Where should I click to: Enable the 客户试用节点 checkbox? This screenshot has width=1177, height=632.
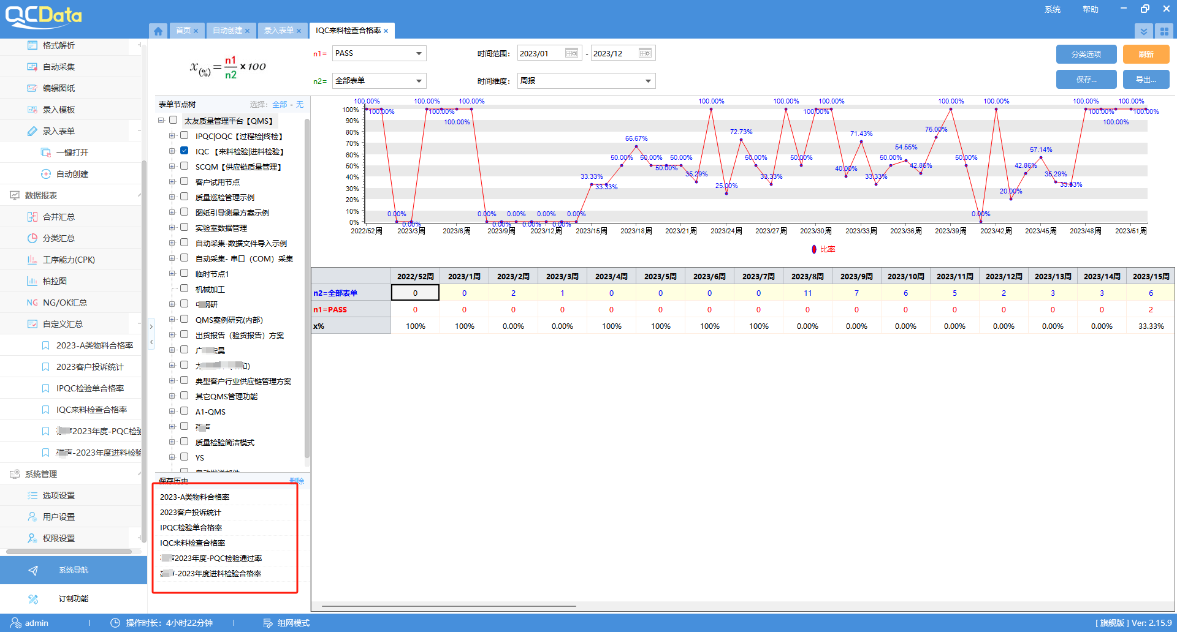(x=184, y=181)
